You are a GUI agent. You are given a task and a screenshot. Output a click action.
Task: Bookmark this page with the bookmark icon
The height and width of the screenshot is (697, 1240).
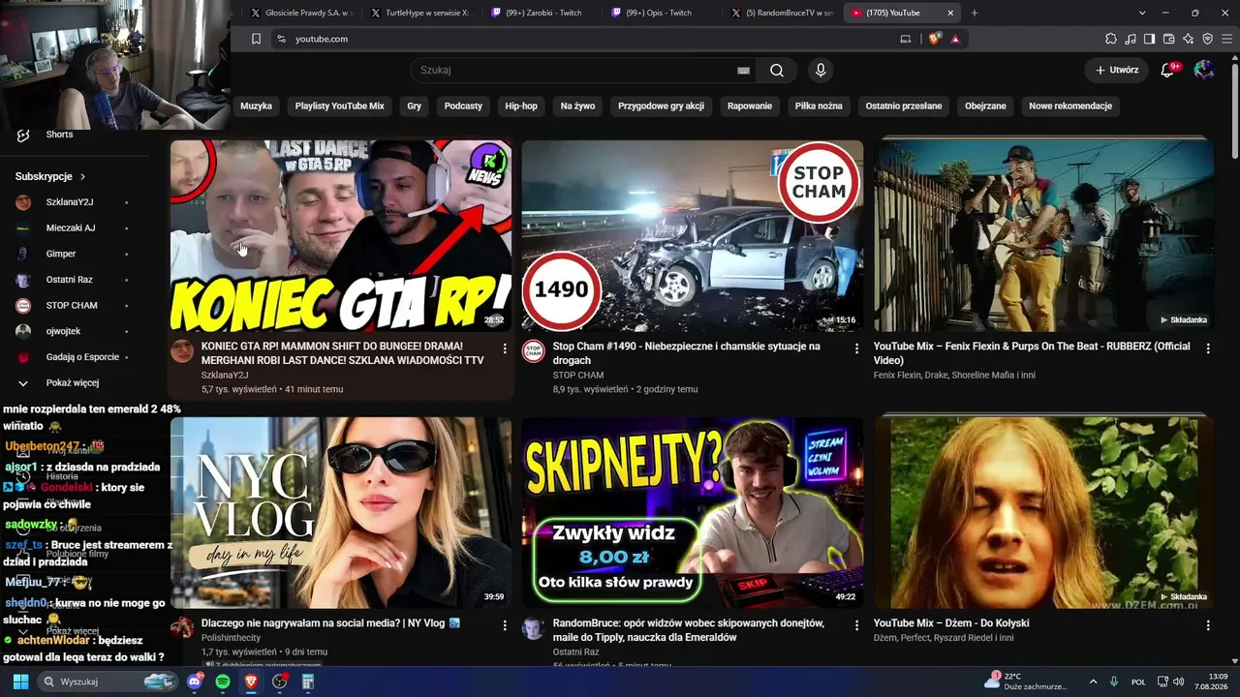[256, 39]
